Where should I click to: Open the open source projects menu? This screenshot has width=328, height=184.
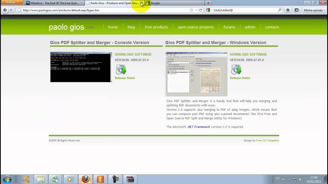point(196,27)
